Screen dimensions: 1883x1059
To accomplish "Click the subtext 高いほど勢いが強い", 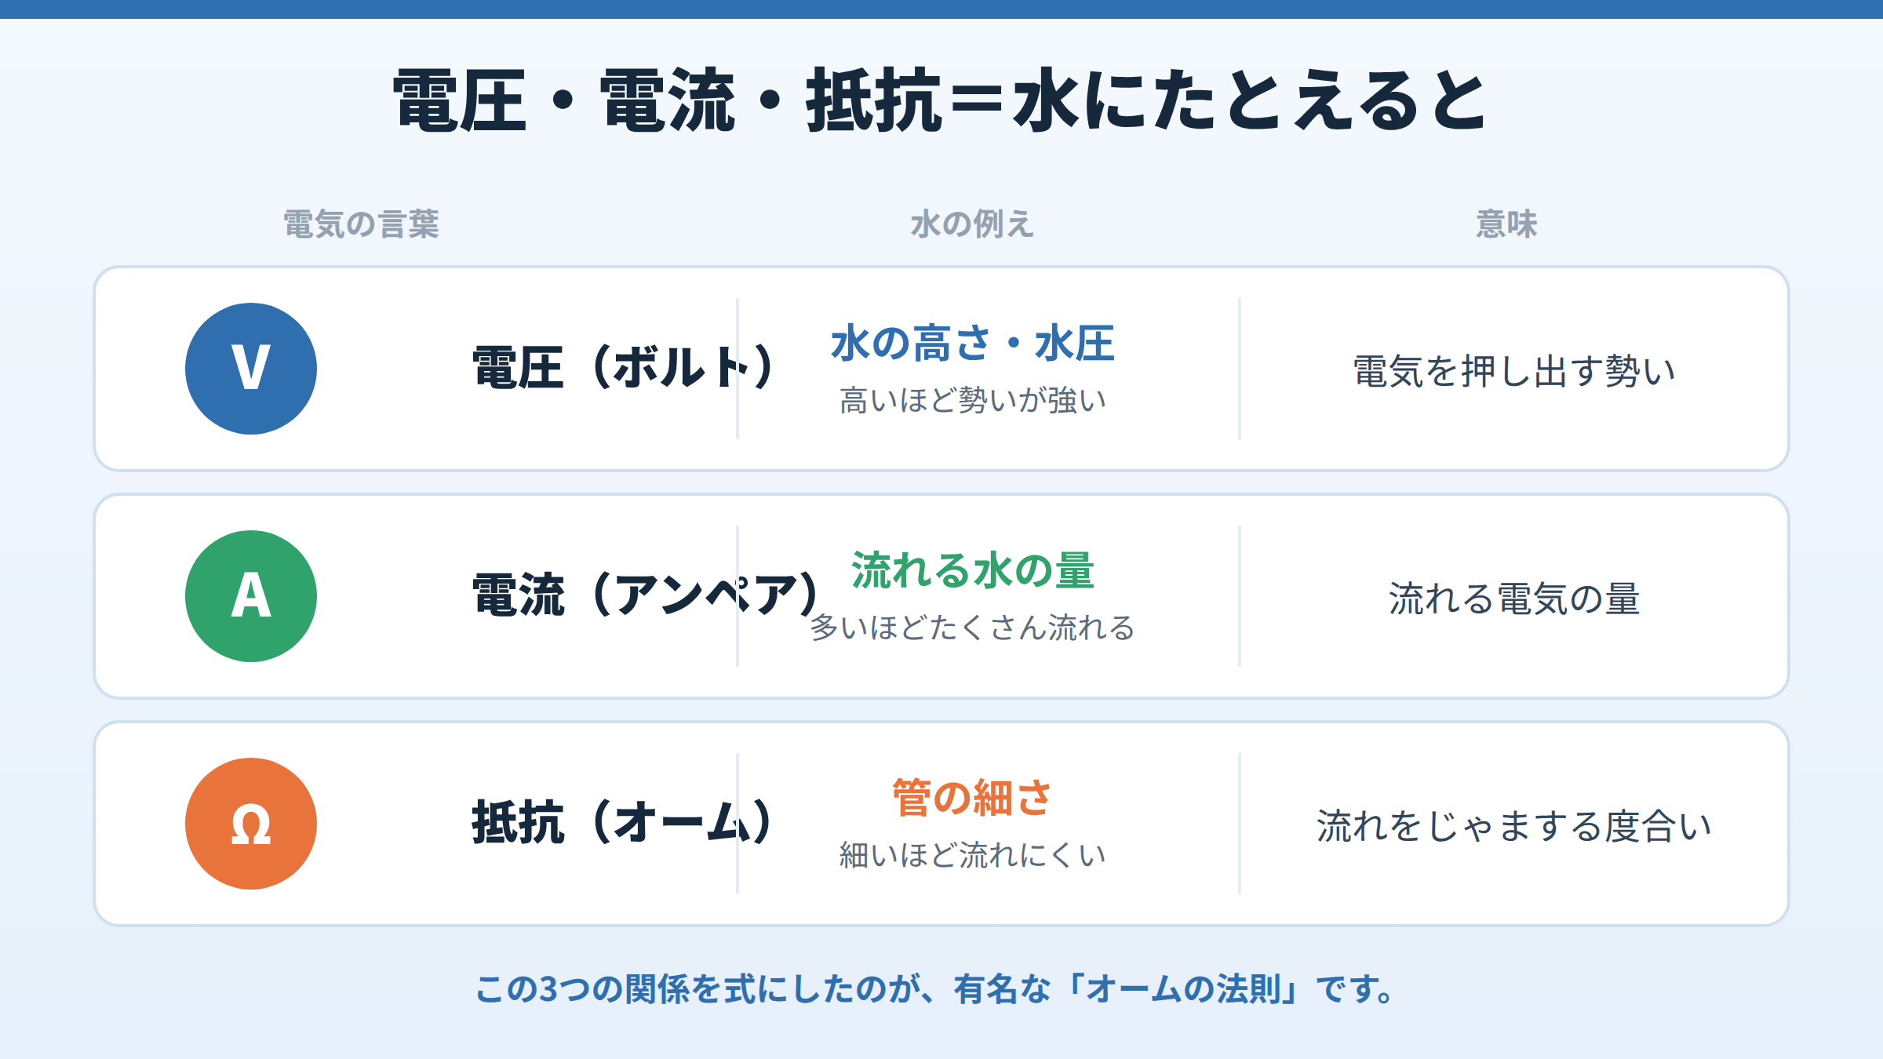I will click(x=973, y=400).
